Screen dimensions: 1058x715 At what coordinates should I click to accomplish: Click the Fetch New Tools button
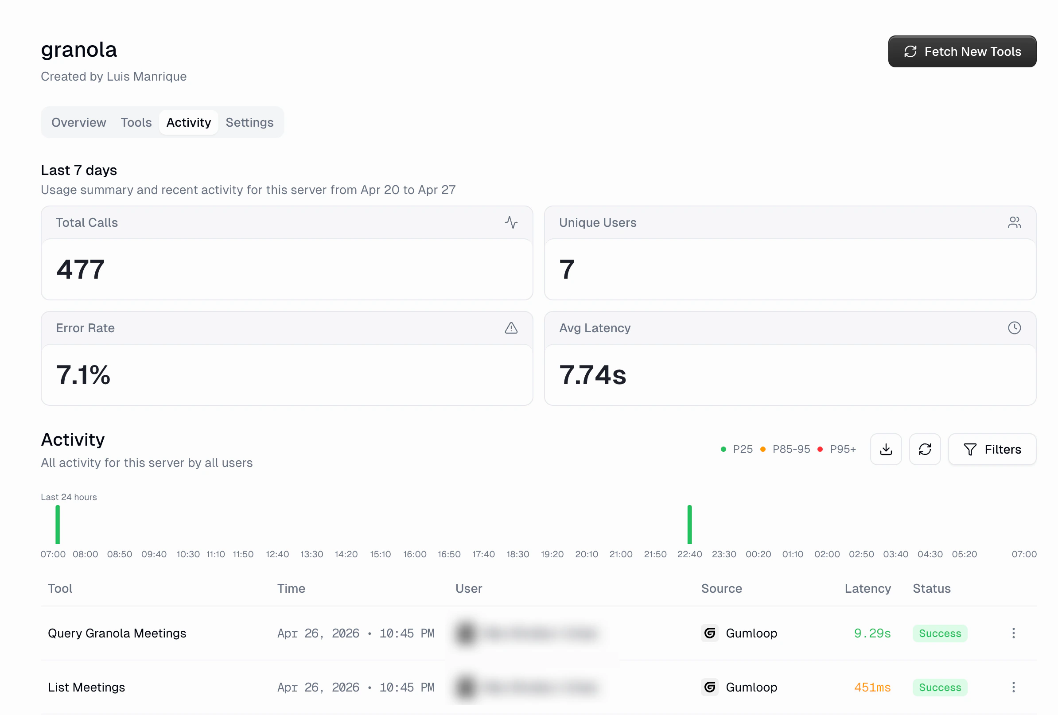(x=962, y=51)
